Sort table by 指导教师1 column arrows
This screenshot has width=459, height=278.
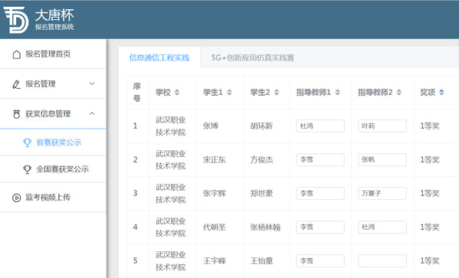[x=337, y=93]
